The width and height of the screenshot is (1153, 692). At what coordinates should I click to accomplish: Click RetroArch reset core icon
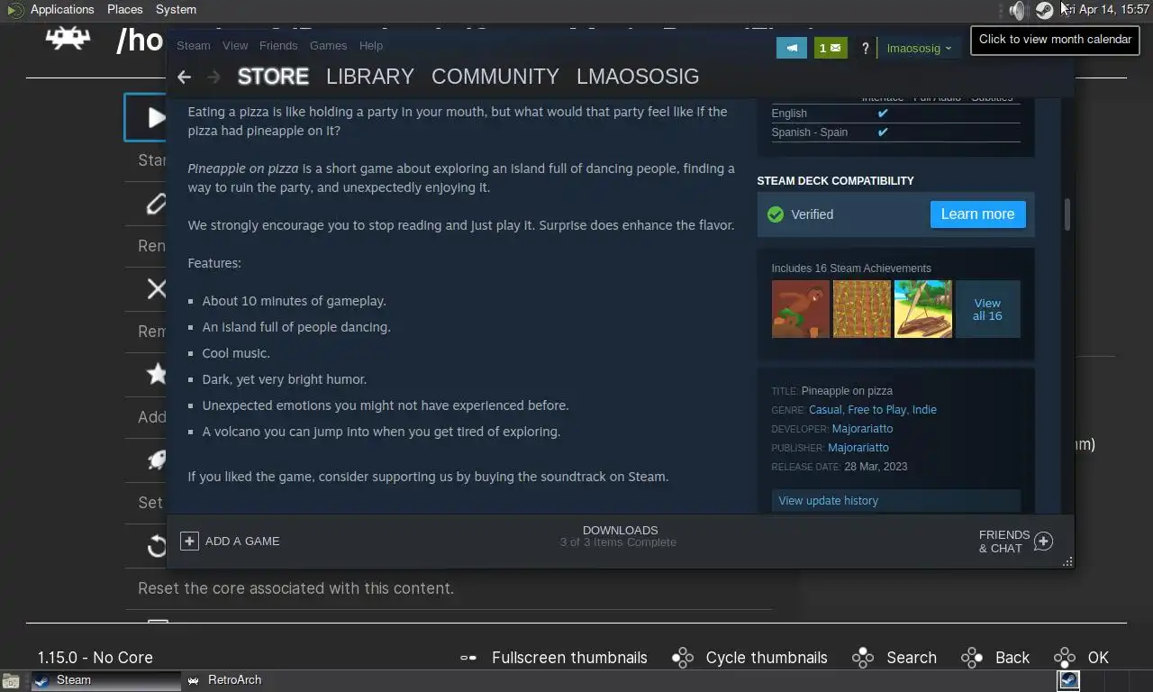(x=157, y=545)
